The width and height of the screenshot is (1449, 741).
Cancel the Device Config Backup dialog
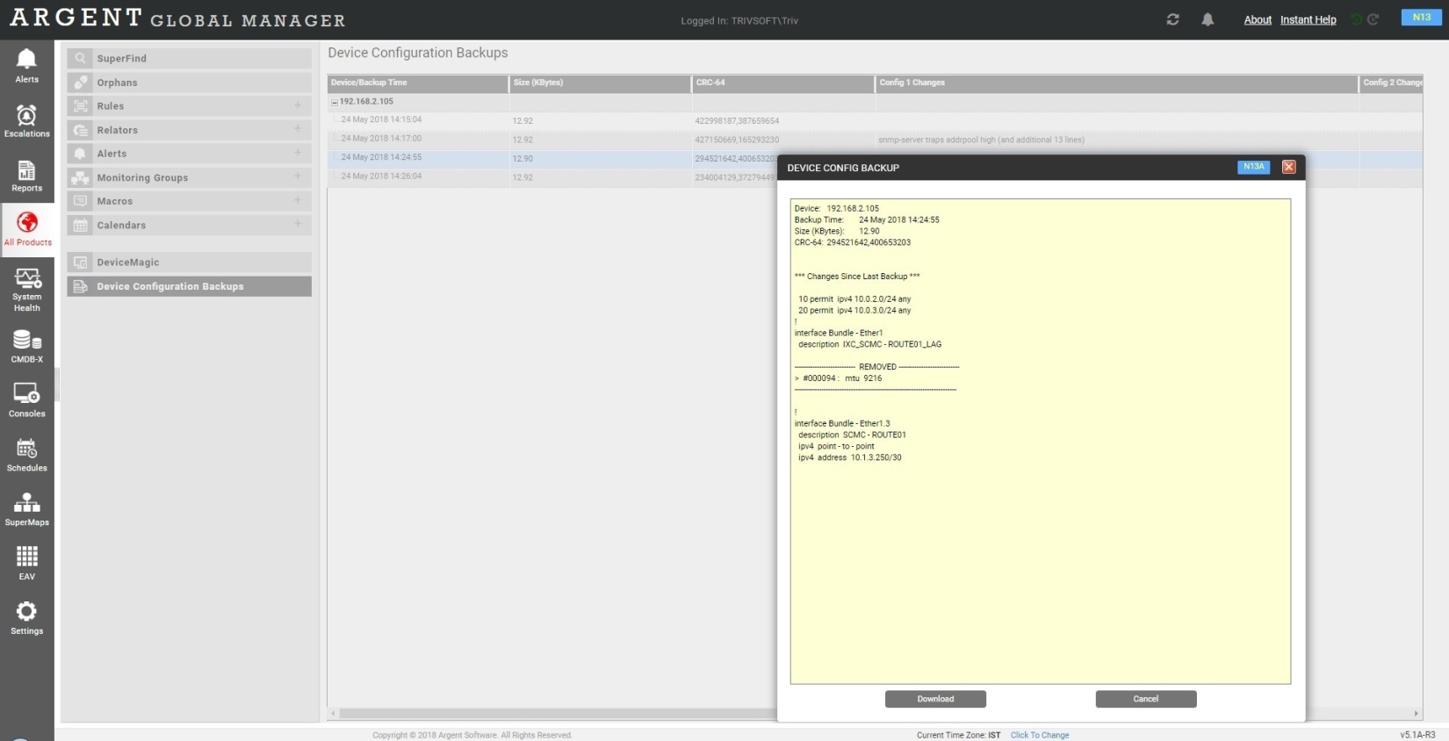click(x=1145, y=699)
